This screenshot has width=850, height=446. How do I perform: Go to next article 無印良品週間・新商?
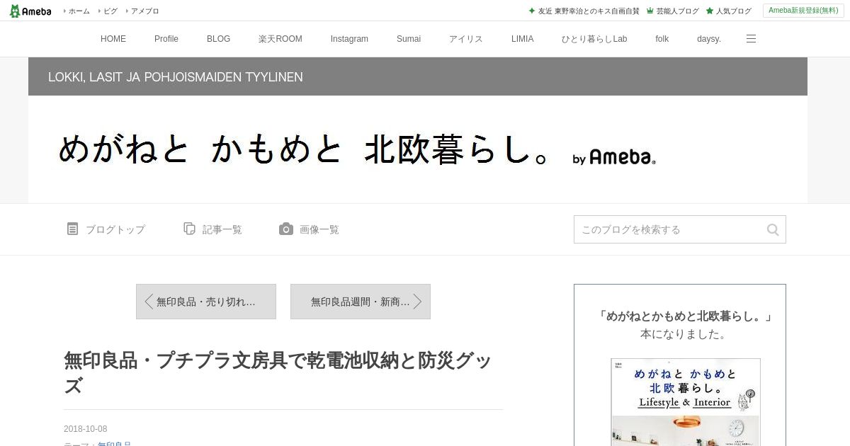(361, 302)
